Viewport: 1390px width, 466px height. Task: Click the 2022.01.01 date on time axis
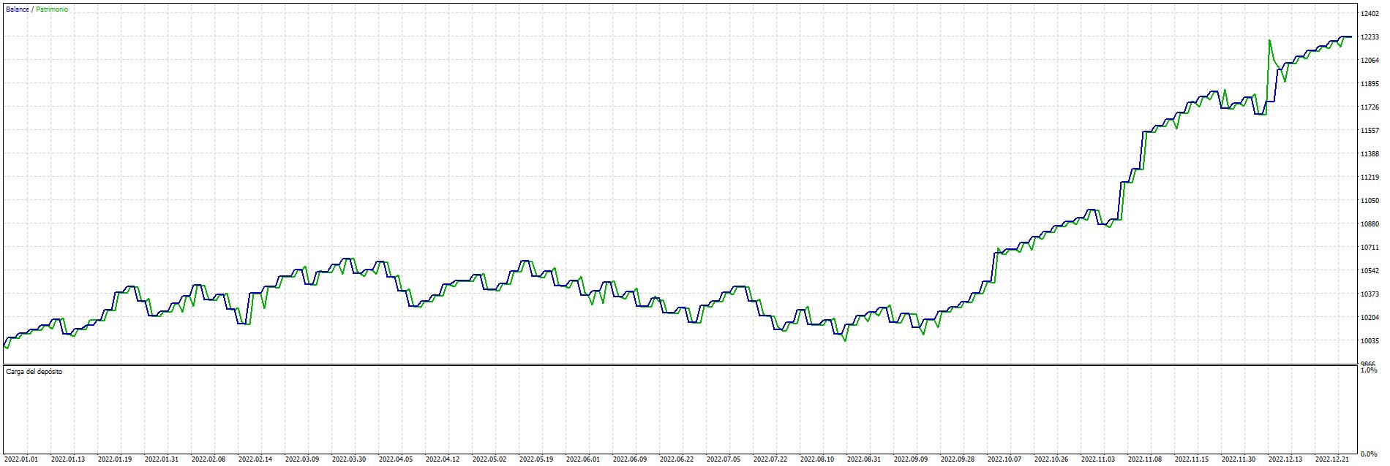20,459
